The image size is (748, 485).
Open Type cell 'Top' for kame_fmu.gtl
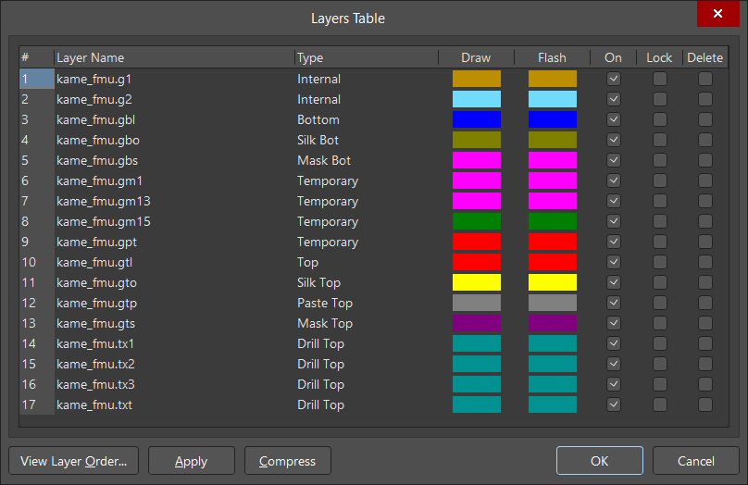(307, 262)
